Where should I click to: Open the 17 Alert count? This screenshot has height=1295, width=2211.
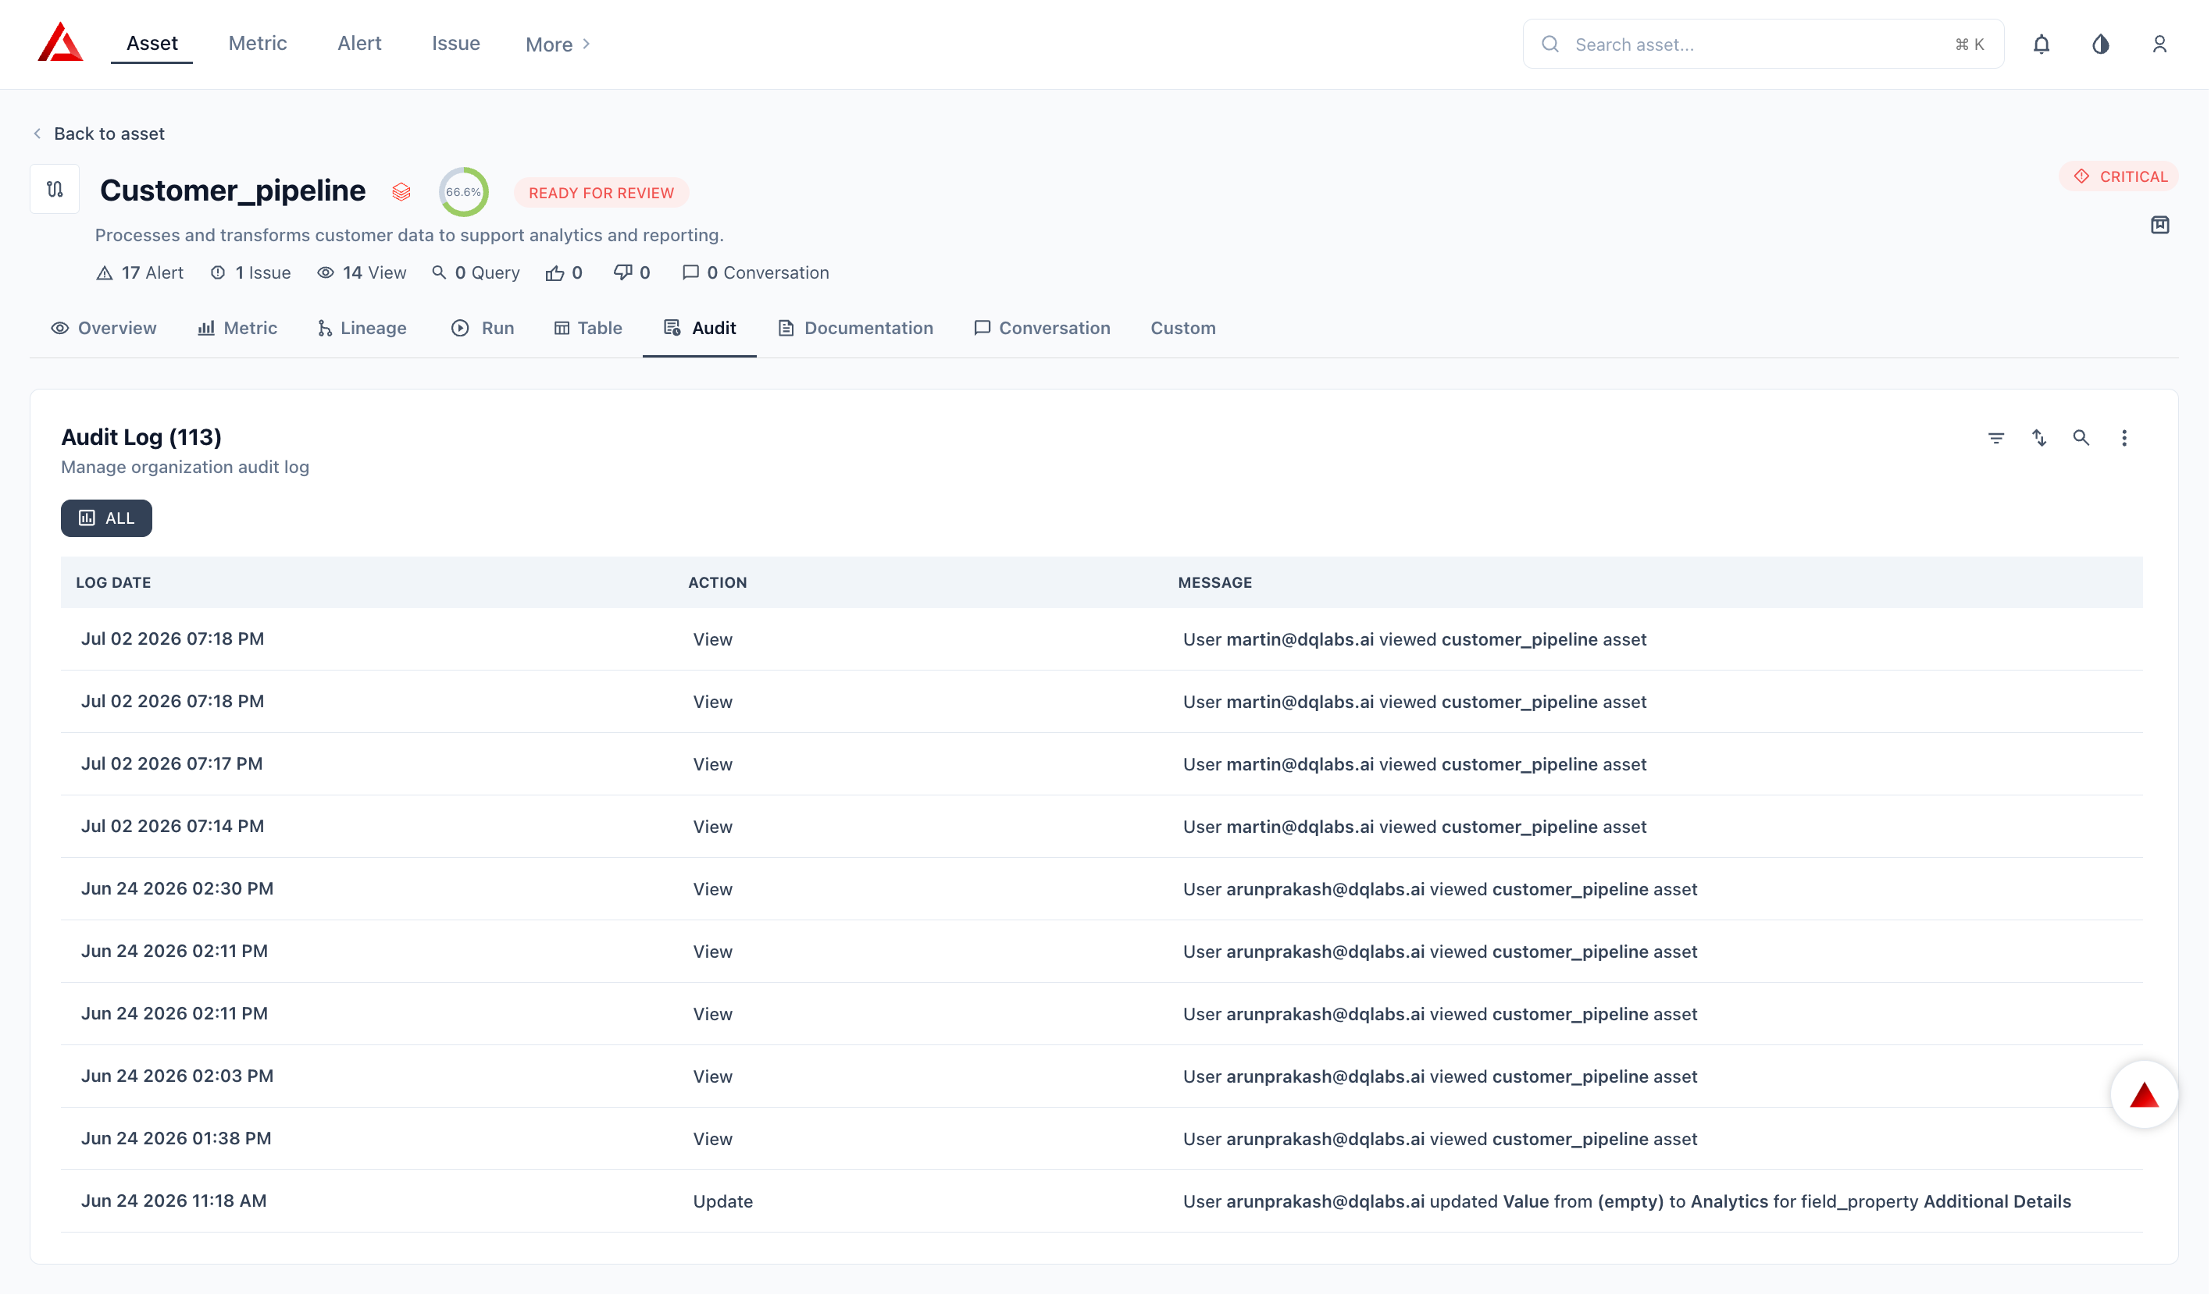(140, 273)
